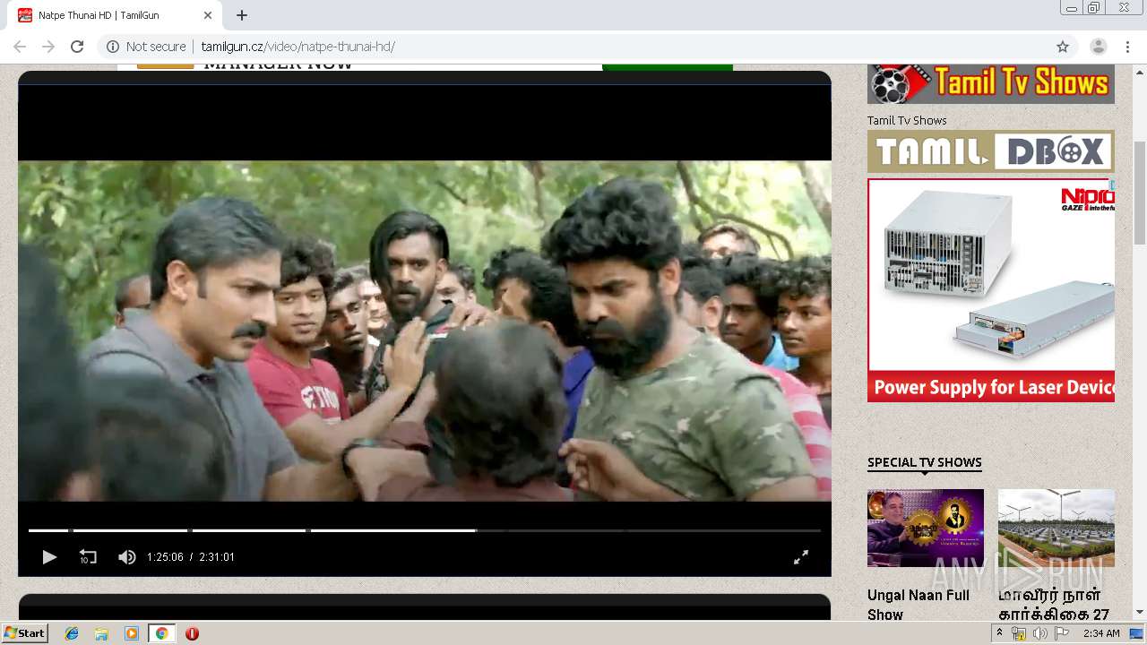Switch to Chrome in taskbar
This screenshot has height=645, width=1147.
coord(161,633)
